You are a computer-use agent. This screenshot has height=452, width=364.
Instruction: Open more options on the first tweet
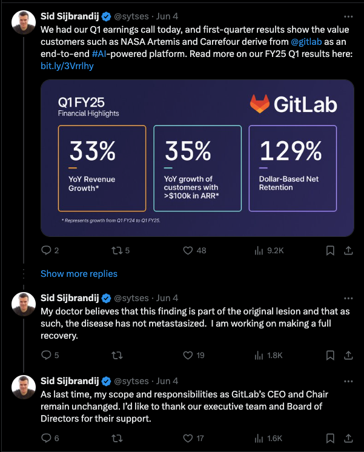(x=348, y=17)
